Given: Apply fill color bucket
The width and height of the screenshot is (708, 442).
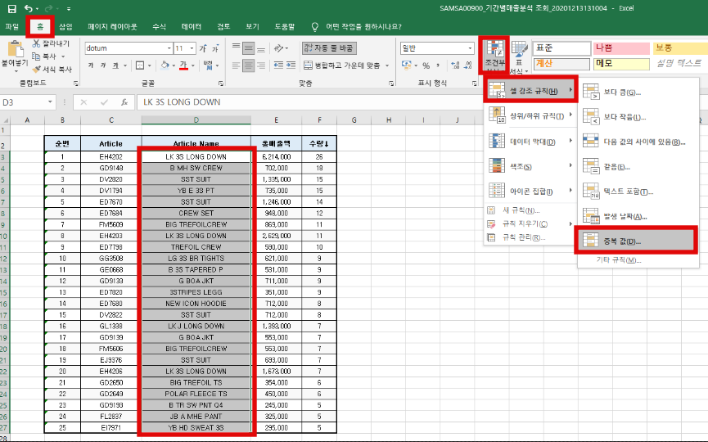Looking at the screenshot, I should tap(165, 65).
